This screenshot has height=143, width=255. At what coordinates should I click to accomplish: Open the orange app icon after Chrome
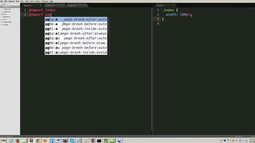click(x=45, y=141)
